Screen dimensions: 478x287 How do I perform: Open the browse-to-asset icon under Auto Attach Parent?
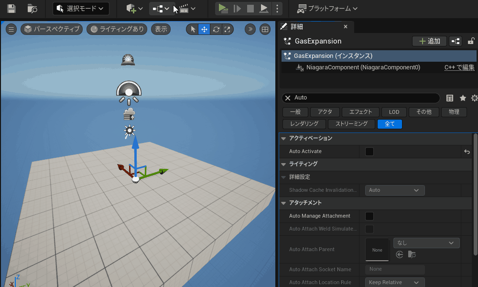[x=412, y=254]
